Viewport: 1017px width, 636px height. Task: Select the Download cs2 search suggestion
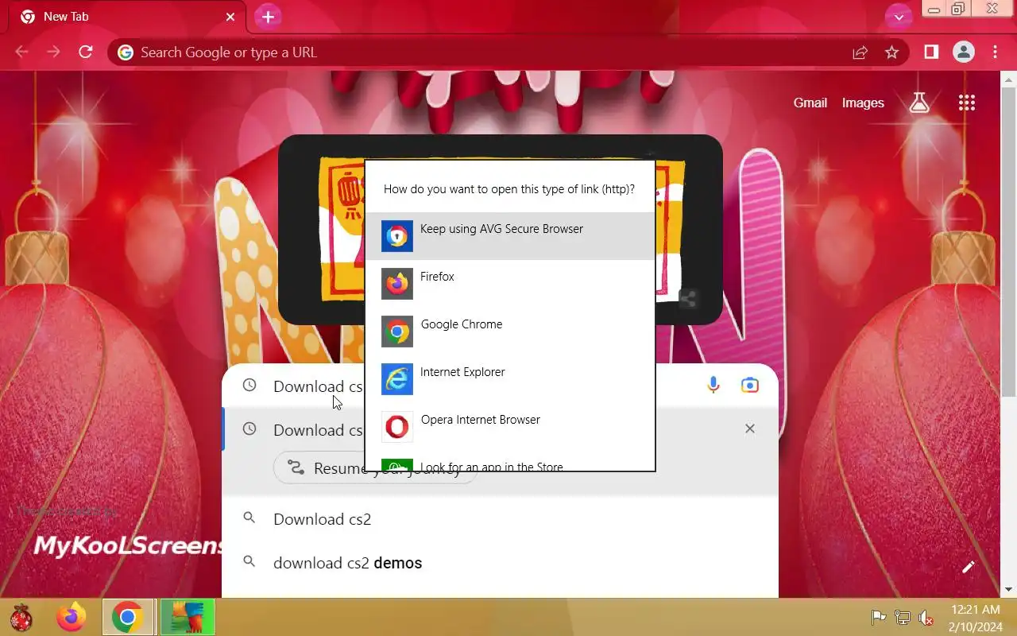(500, 519)
